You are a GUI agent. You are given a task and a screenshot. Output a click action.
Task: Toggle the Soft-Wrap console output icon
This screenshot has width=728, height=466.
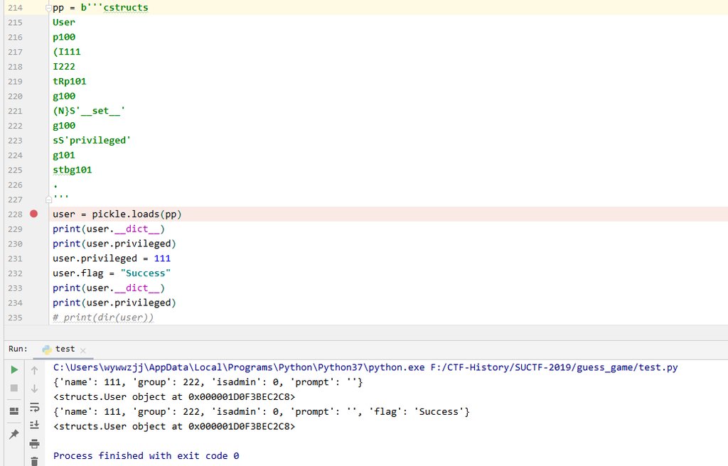tap(34, 406)
